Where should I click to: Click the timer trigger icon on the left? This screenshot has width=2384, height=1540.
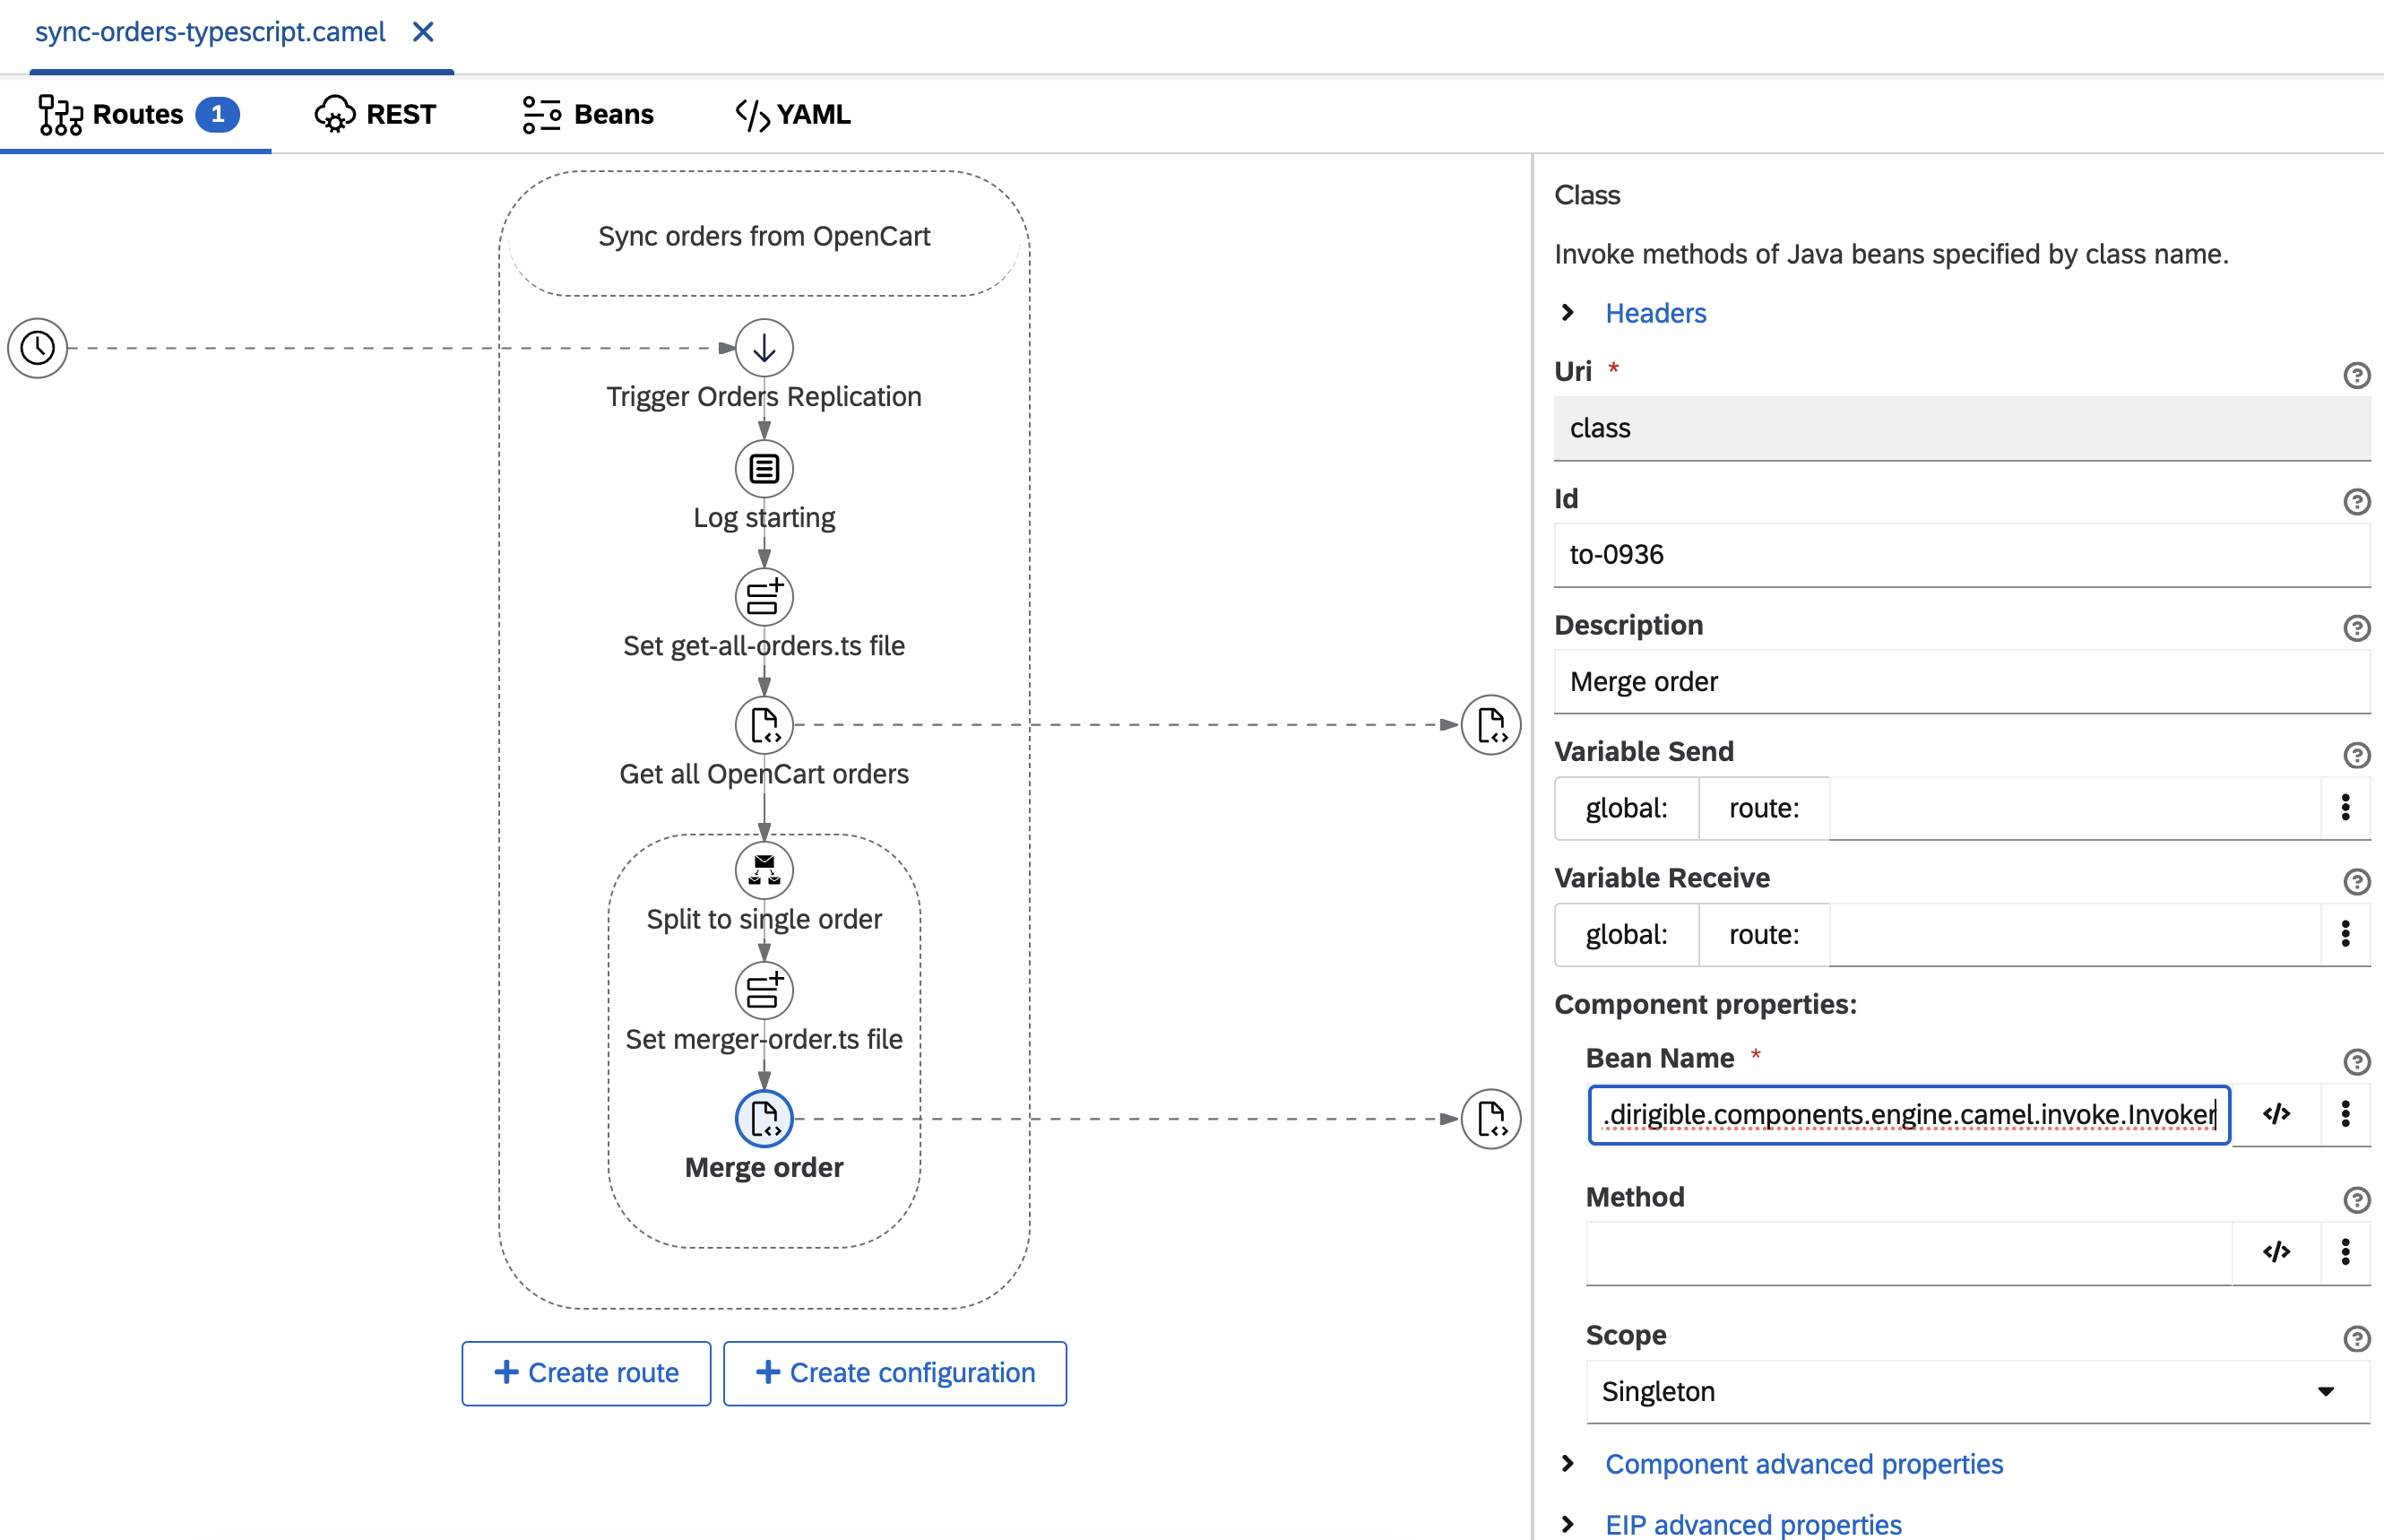(39, 346)
